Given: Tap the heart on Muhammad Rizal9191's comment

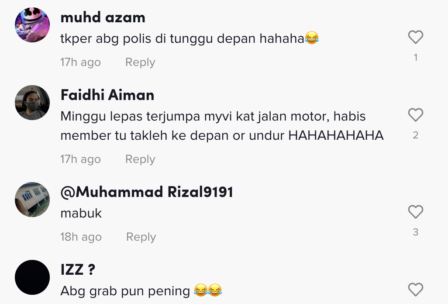Looking at the screenshot, I should pos(415,212).
